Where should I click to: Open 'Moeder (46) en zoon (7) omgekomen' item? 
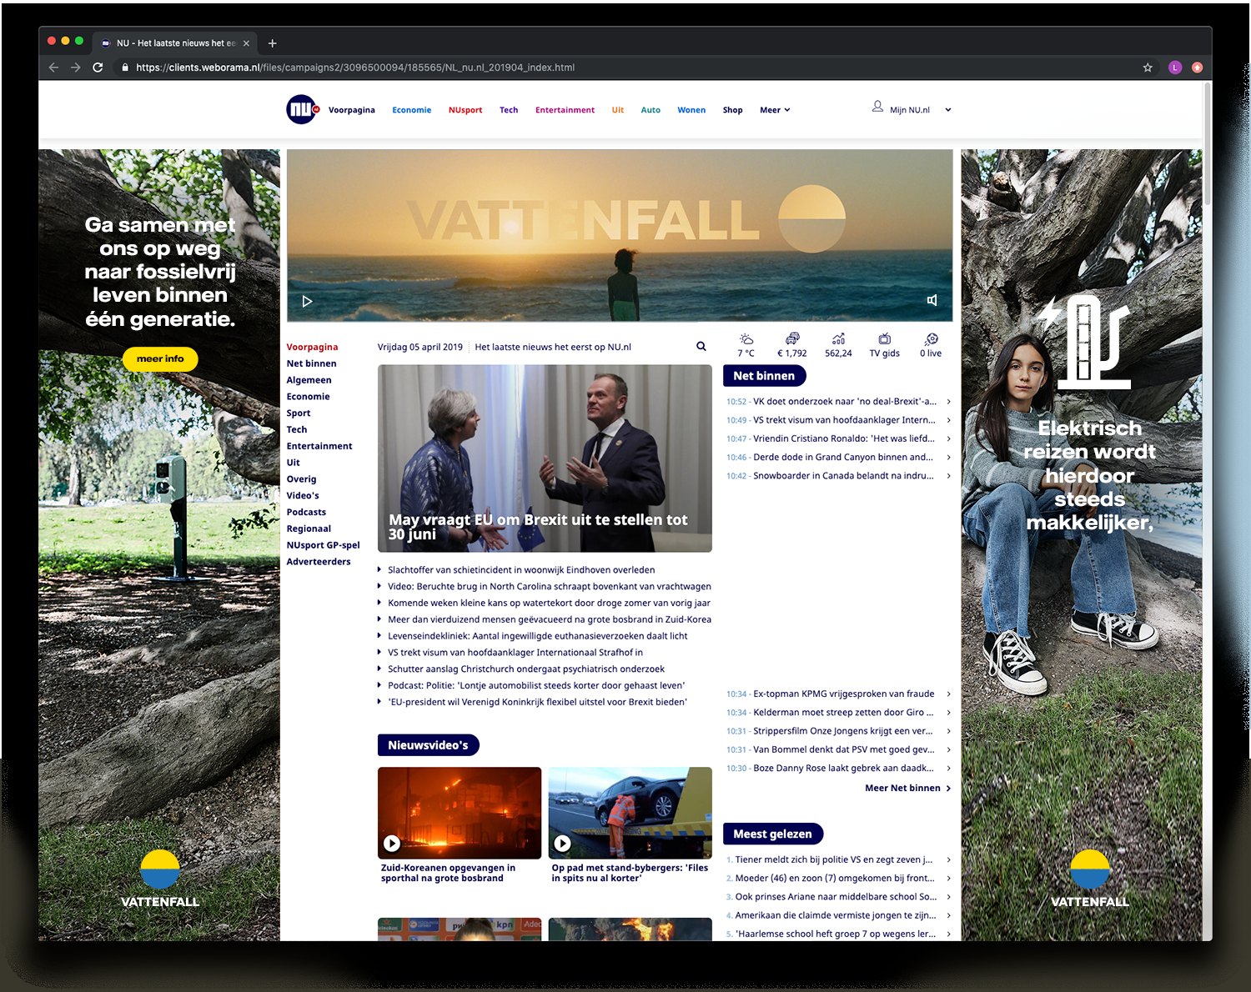tap(835, 878)
